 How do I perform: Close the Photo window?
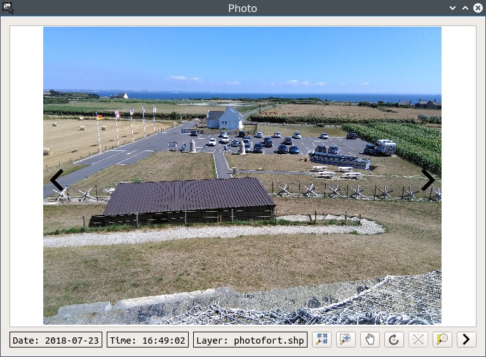point(477,8)
